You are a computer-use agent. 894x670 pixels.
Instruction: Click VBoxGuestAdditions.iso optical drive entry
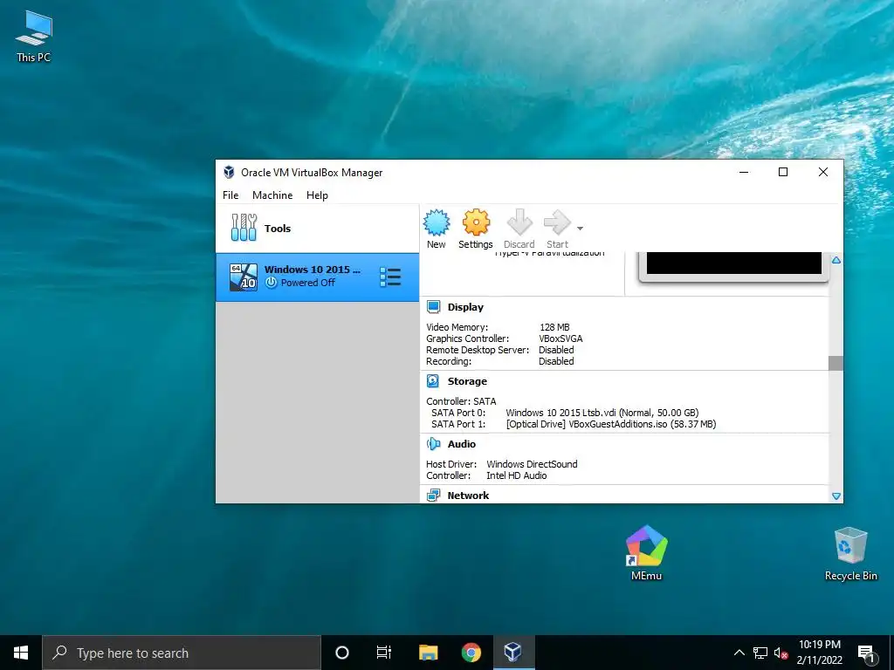click(610, 424)
